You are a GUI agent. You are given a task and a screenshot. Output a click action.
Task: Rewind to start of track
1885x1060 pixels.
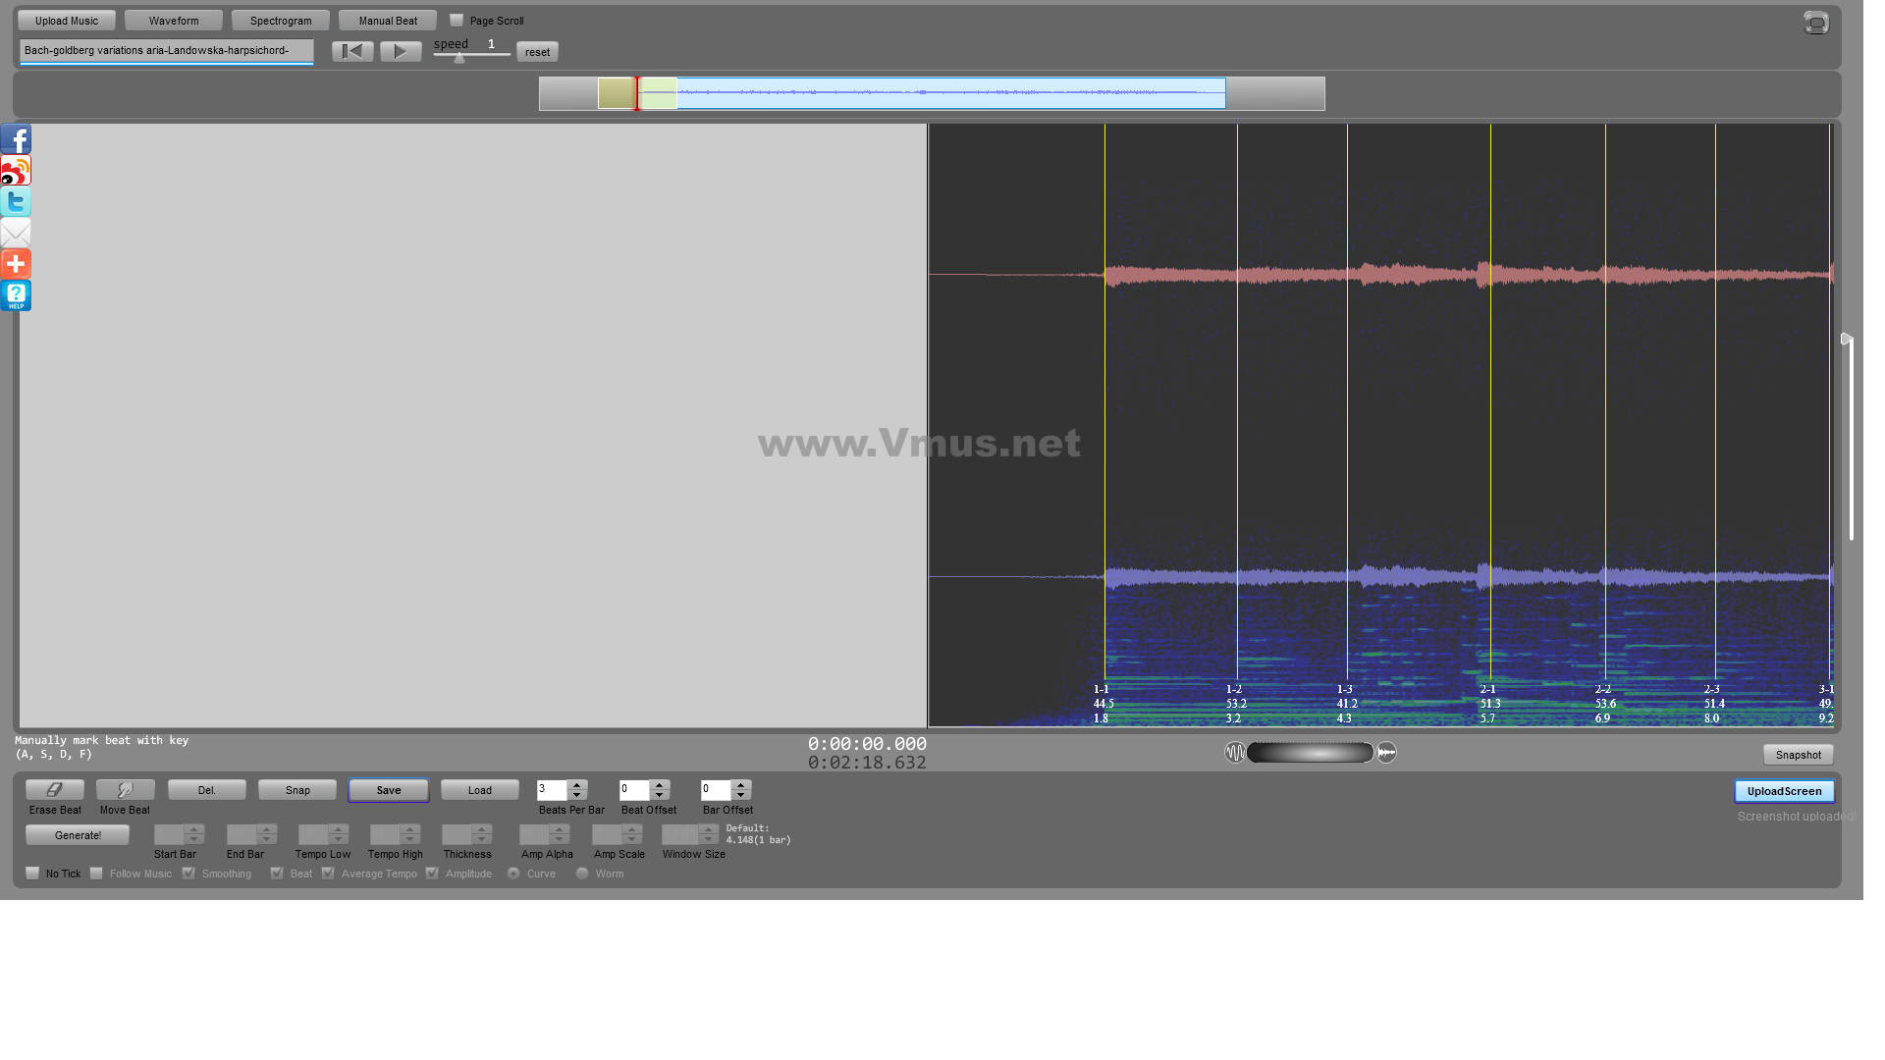pyautogui.click(x=352, y=51)
